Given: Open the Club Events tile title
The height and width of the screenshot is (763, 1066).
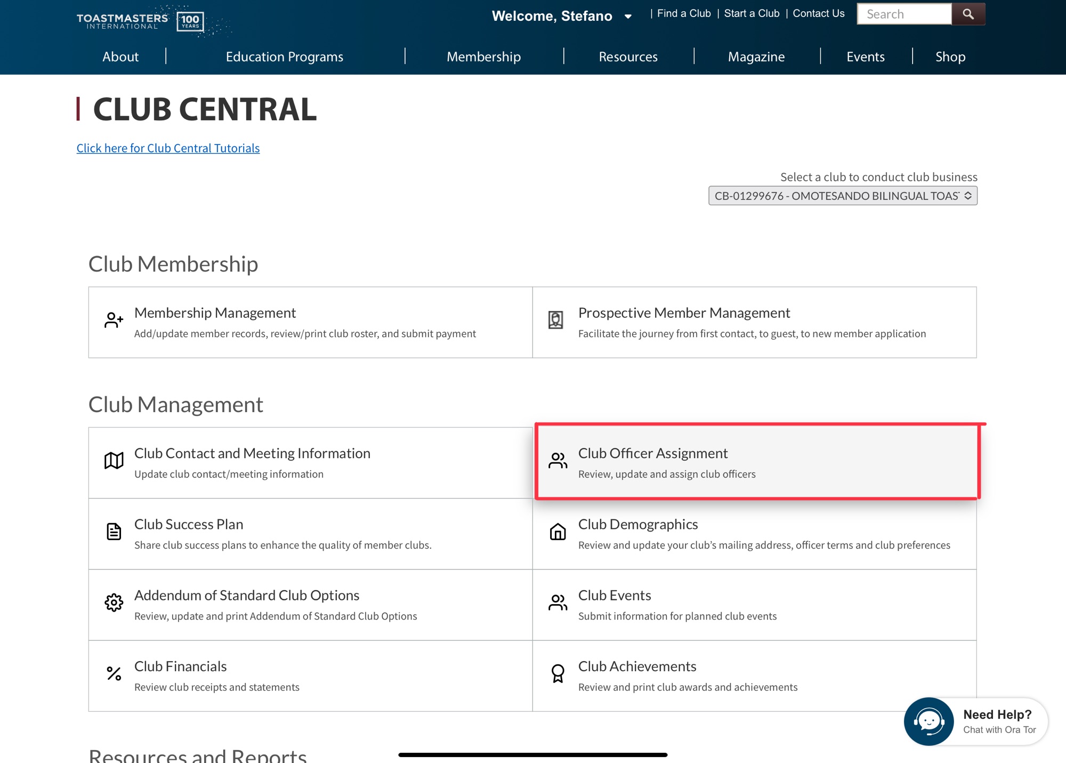Looking at the screenshot, I should click(x=615, y=595).
